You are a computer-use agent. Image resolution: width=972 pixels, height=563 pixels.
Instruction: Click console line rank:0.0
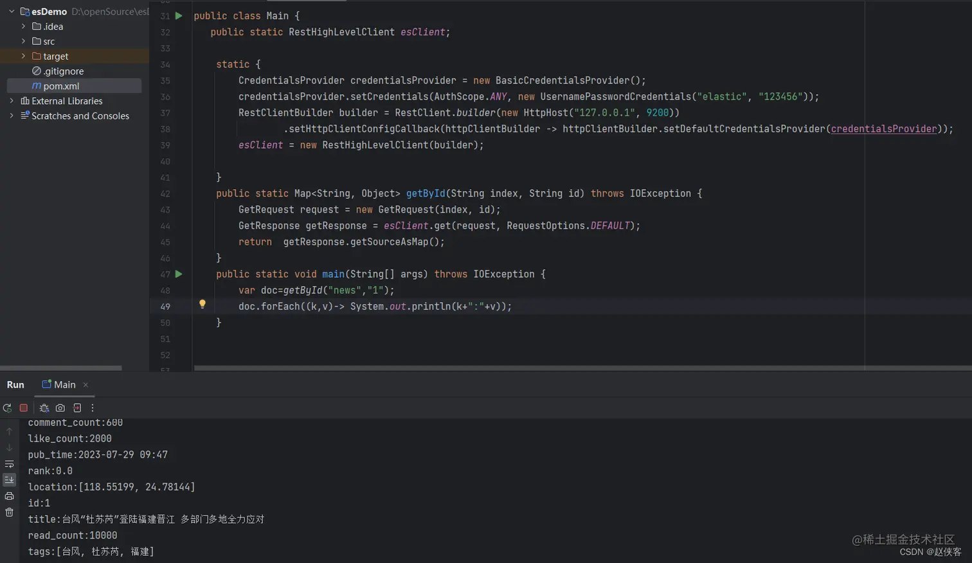coord(50,471)
